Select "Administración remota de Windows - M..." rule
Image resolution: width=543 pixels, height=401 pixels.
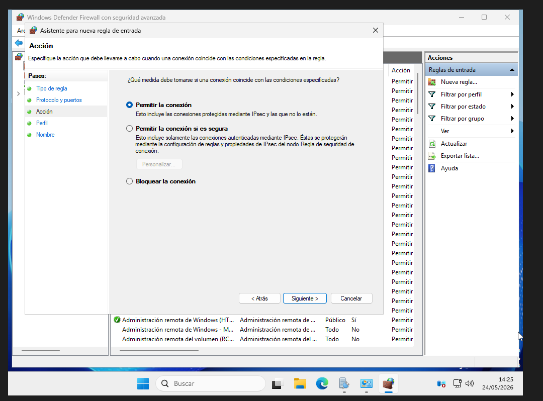pos(177,330)
